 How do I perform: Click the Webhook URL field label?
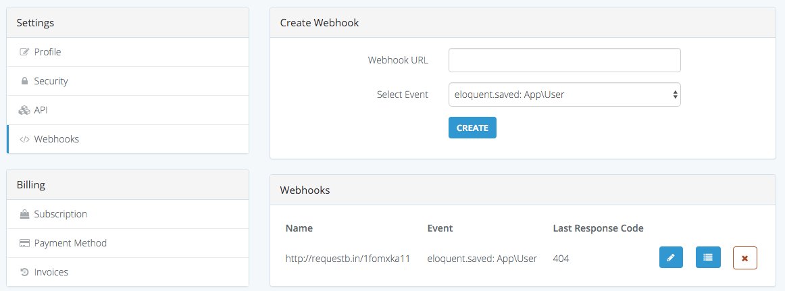coord(398,60)
